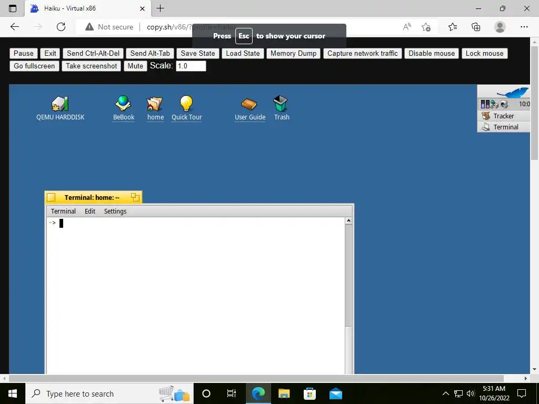Mute the emulator sound
The width and height of the screenshot is (539, 404).
135,66
